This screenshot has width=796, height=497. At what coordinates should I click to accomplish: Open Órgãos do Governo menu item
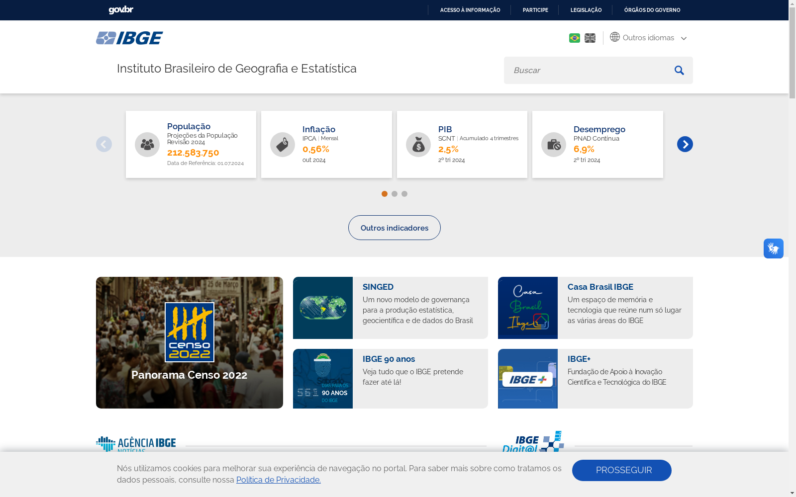pos(652,10)
